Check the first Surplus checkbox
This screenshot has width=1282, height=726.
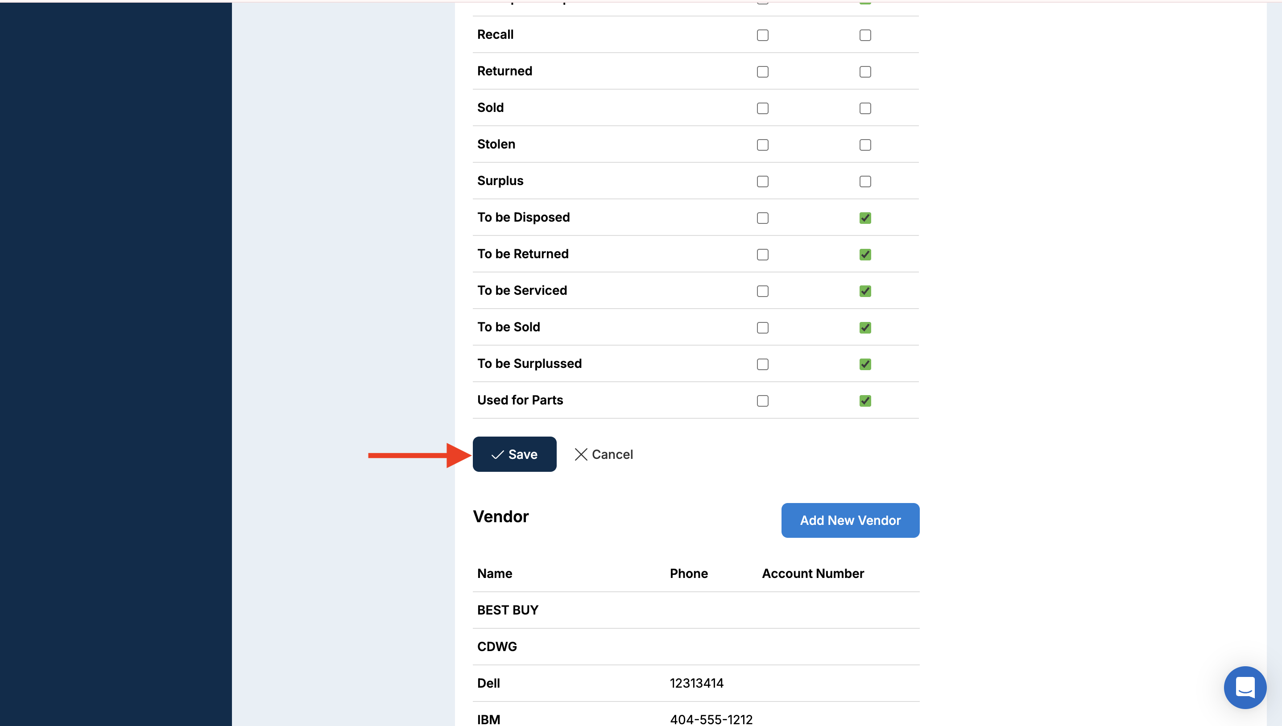(762, 181)
